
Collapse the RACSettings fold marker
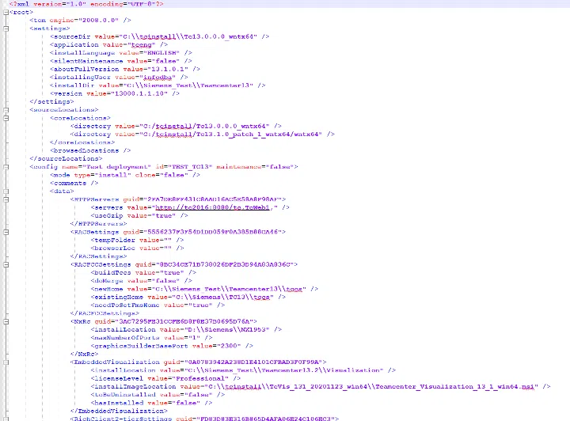click(6, 232)
